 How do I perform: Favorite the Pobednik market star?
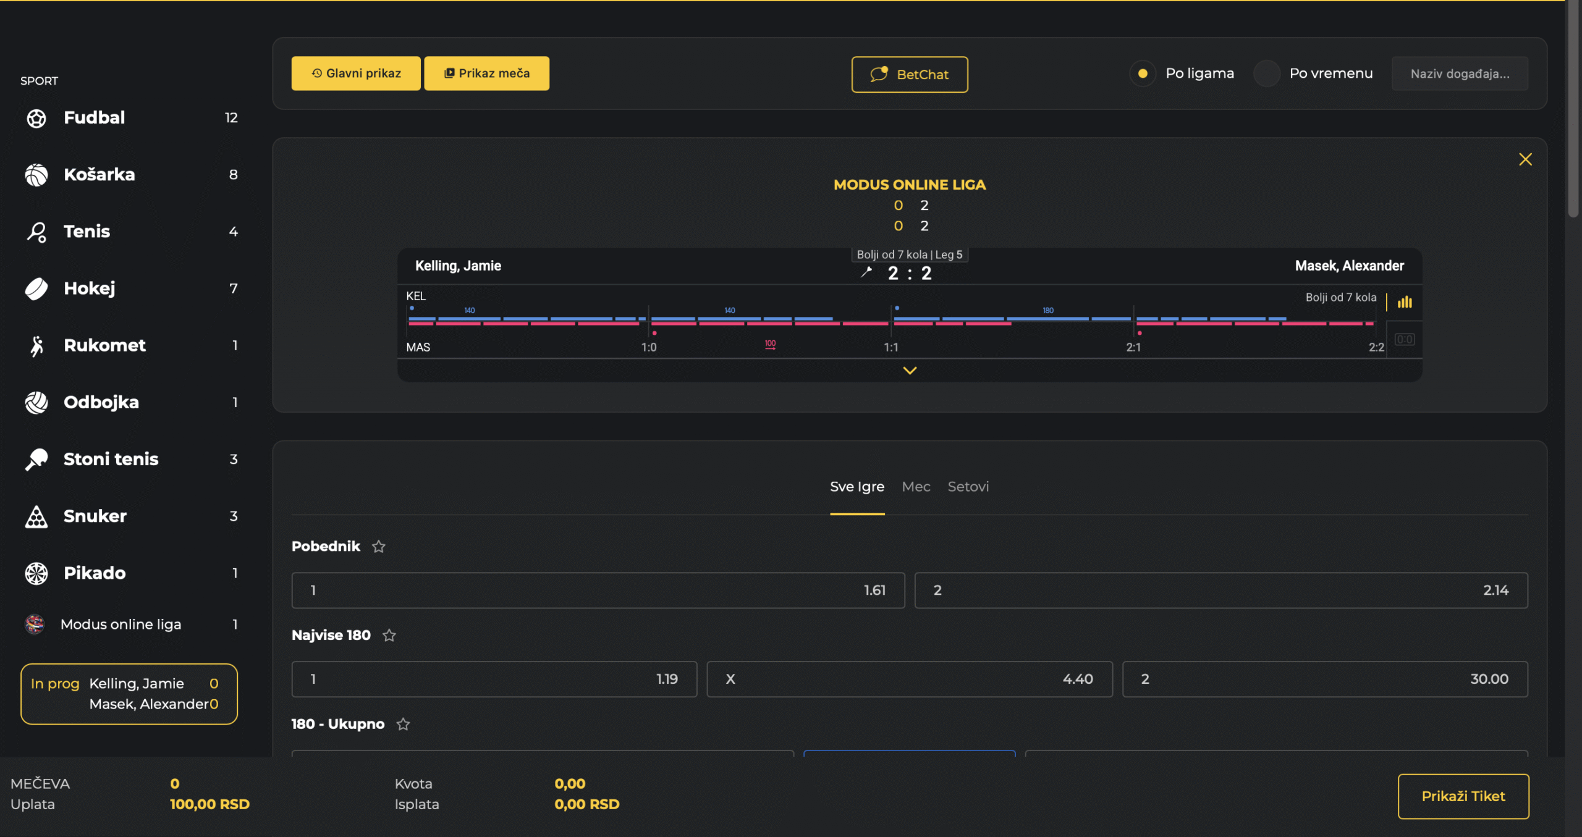pyautogui.click(x=379, y=547)
